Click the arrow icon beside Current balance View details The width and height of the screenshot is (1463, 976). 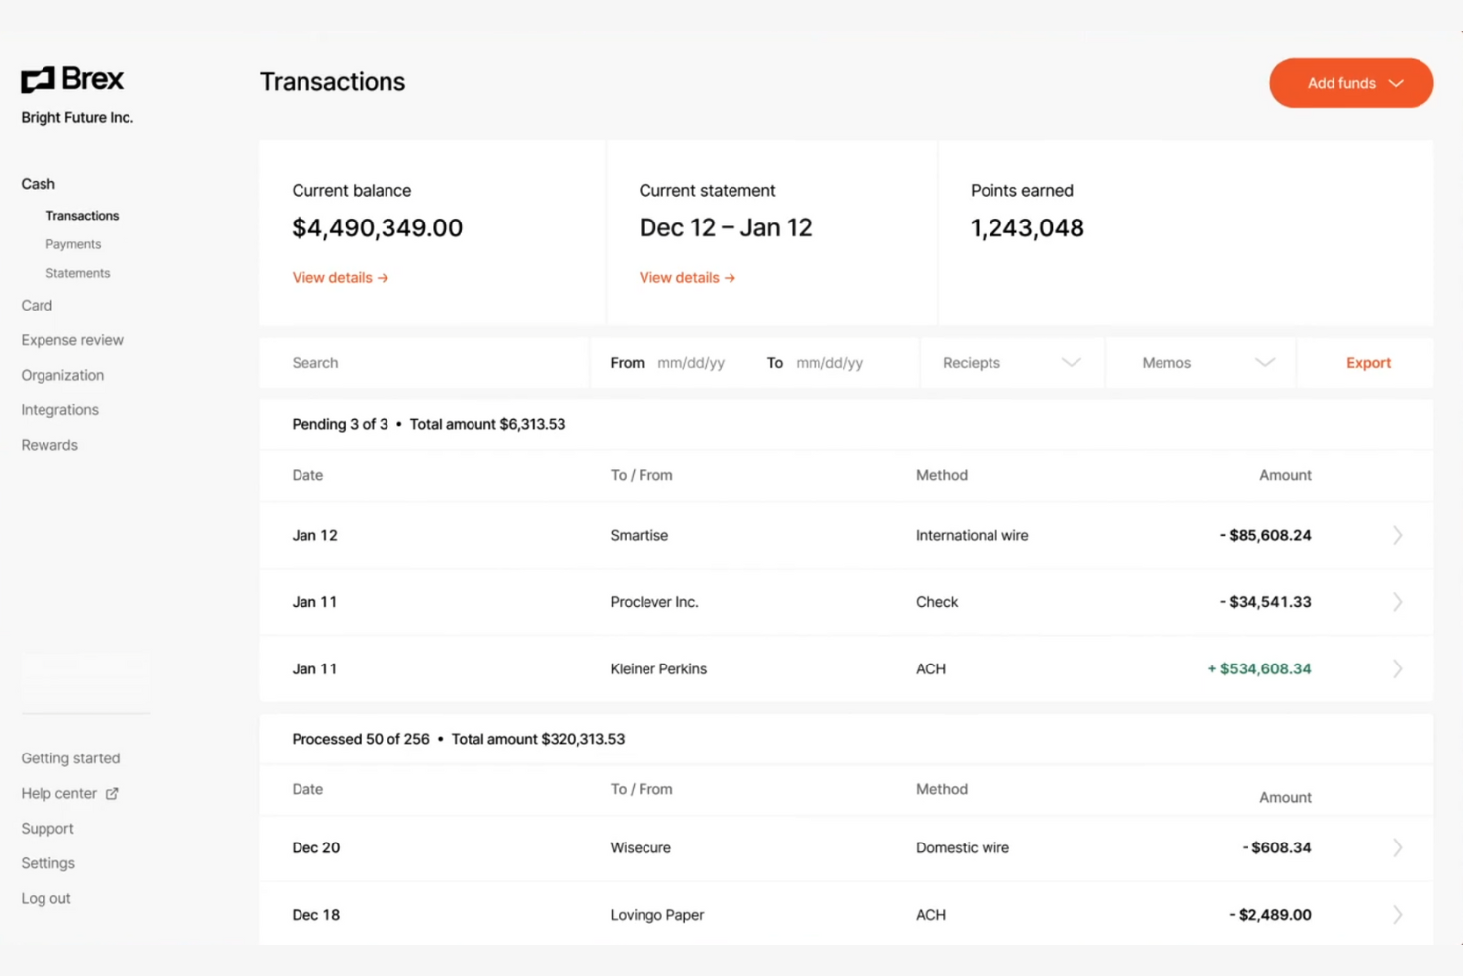(x=383, y=277)
